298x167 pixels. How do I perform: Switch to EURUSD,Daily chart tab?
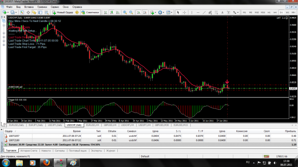[x=17, y=125]
